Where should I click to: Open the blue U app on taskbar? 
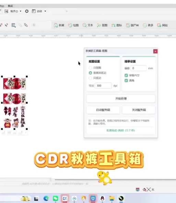[x=93, y=198]
